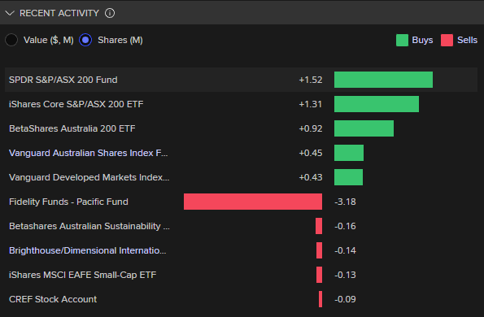
Task: Click the iShares Core ETF green bar
Action: coord(377,104)
